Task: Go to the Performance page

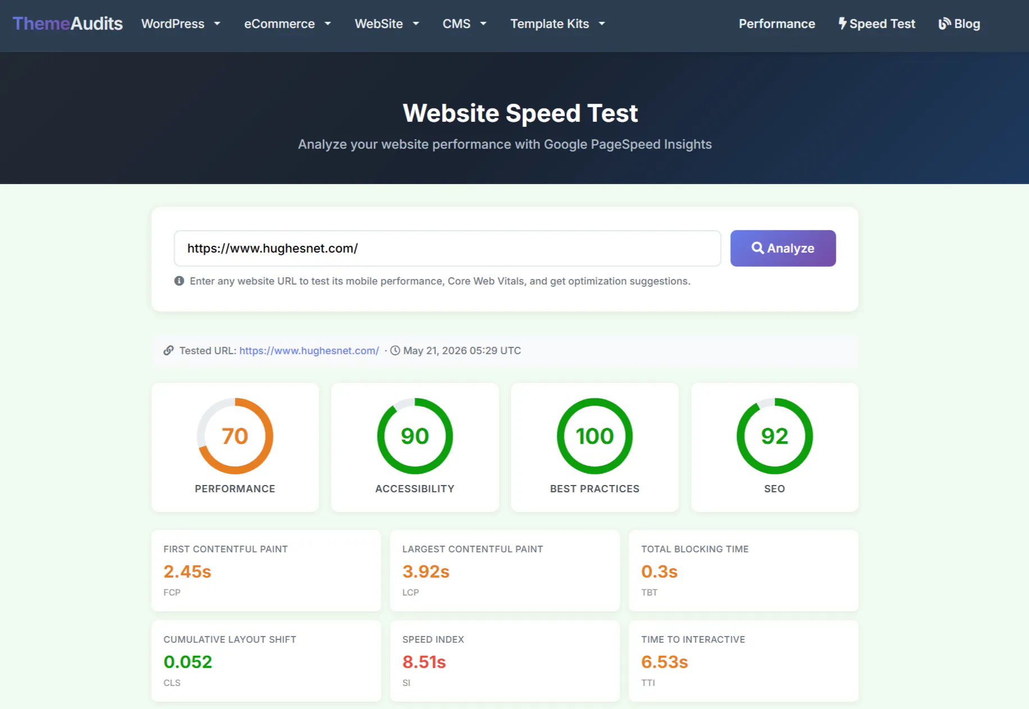Action: coord(777,24)
